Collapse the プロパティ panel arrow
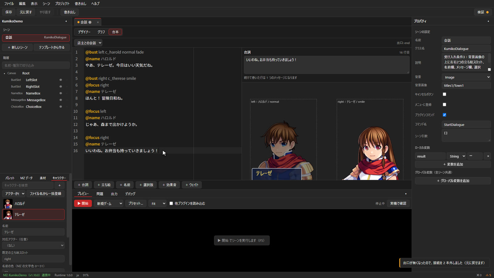The height and width of the screenshot is (278, 494). tap(488, 21)
